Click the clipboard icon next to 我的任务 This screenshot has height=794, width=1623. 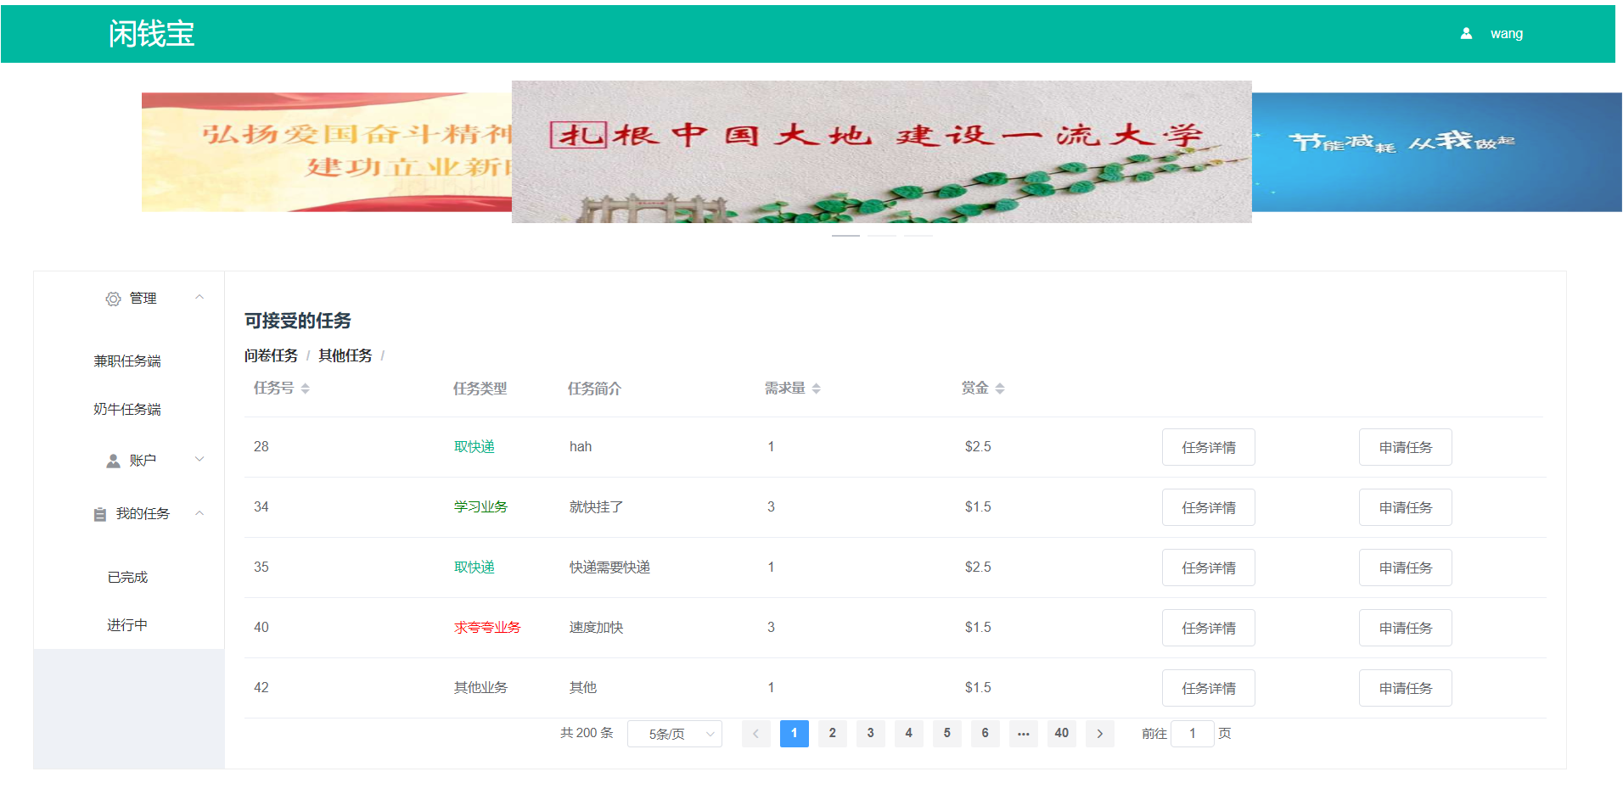(100, 514)
